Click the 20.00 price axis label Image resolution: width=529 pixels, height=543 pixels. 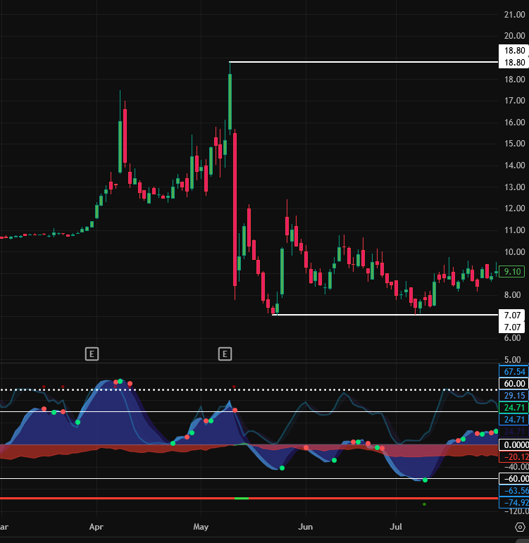click(514, 36)
